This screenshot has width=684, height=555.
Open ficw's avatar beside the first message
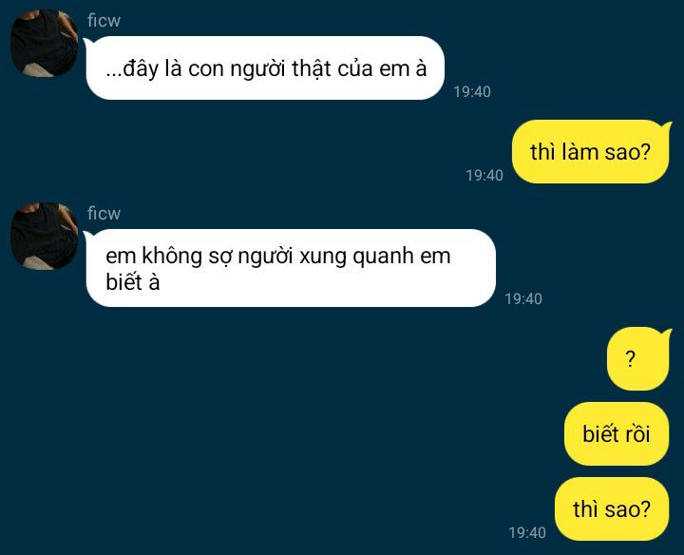[x=44, y=43]
